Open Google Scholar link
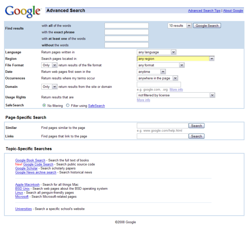251x228 pixels. (26, 168)
